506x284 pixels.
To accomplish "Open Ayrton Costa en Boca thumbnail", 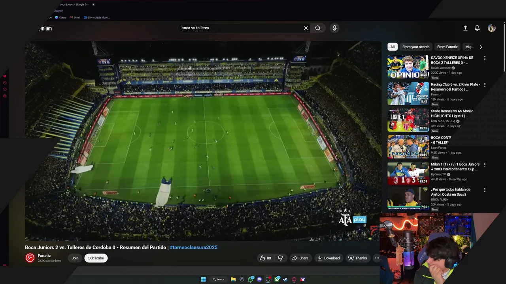I will tap(408, 199).
